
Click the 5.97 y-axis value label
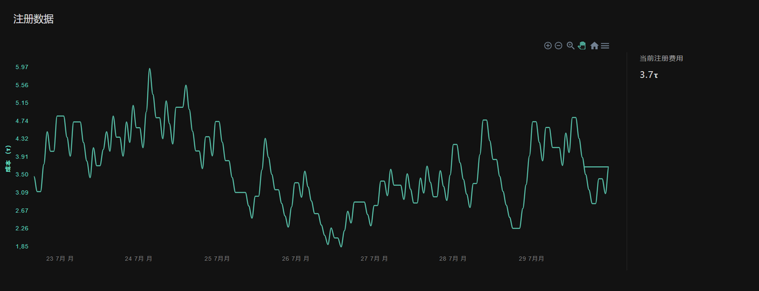(x=21, y=67)
